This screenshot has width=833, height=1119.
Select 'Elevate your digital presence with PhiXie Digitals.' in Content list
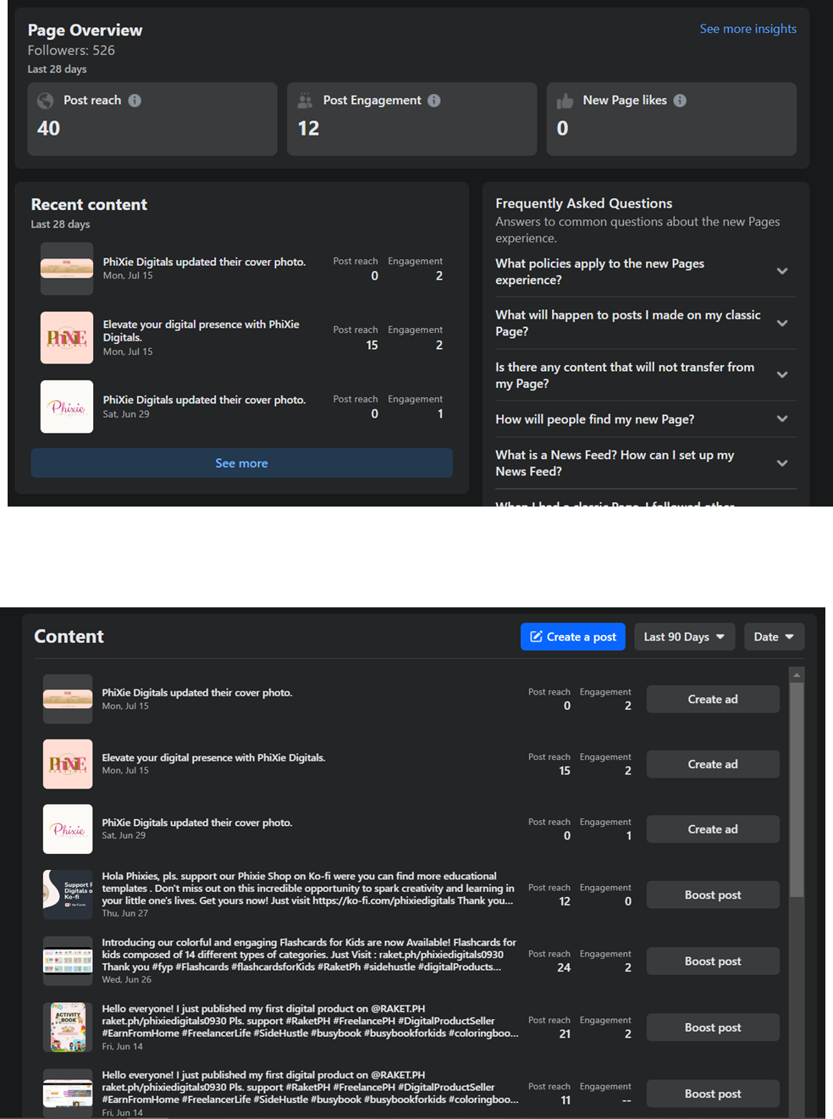click(x=213, y=757)
